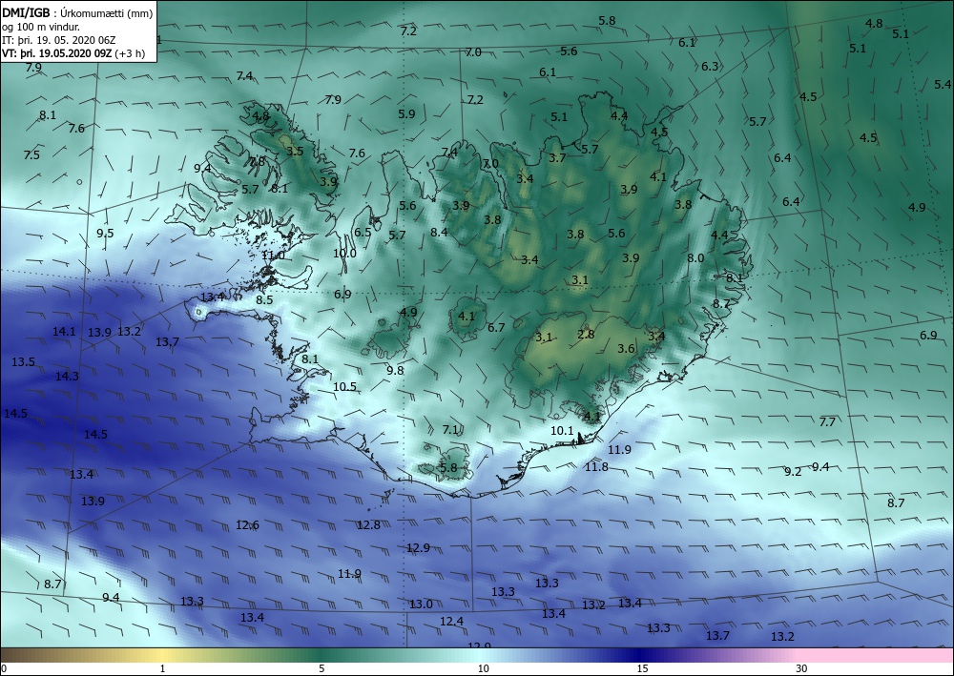Click the '7.5' value on the map
The height and width of the screenshot is (676, 954).
tap(31, 155)
